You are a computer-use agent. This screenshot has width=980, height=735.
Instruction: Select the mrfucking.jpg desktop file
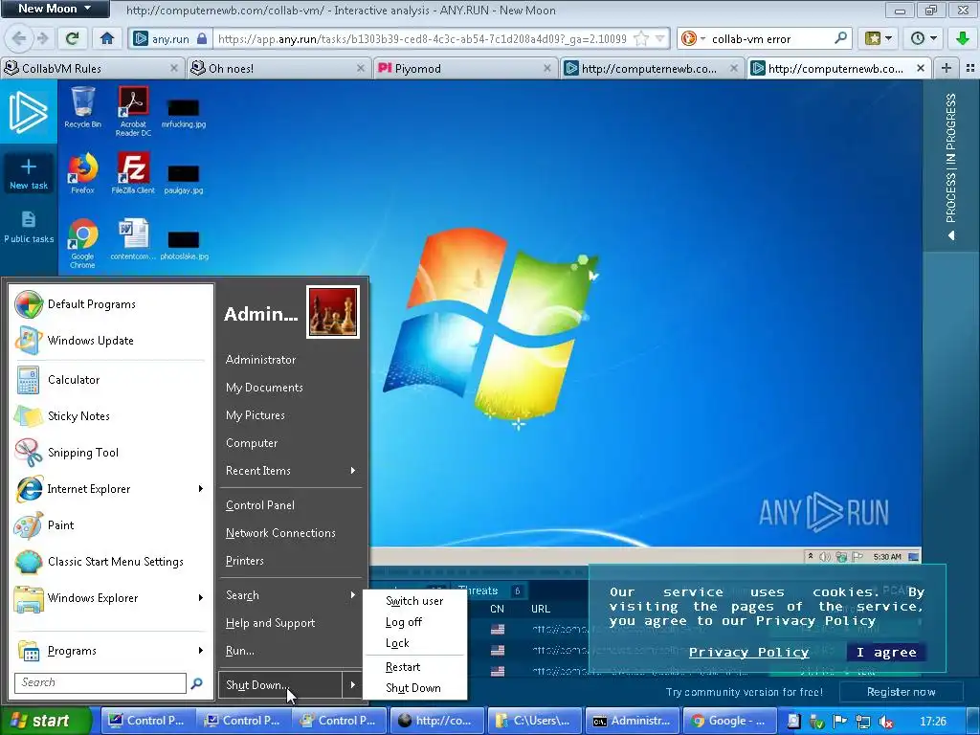coord(184,113)
